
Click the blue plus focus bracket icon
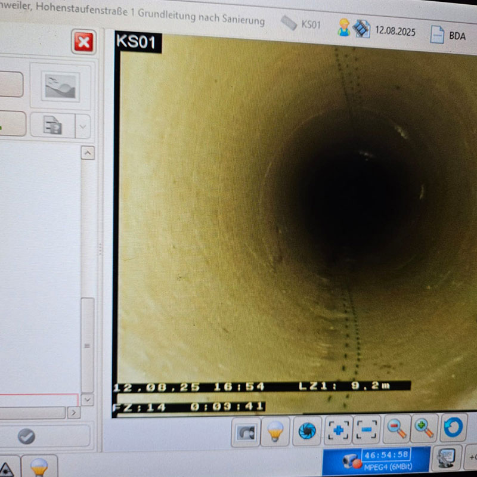coord(338,429)
